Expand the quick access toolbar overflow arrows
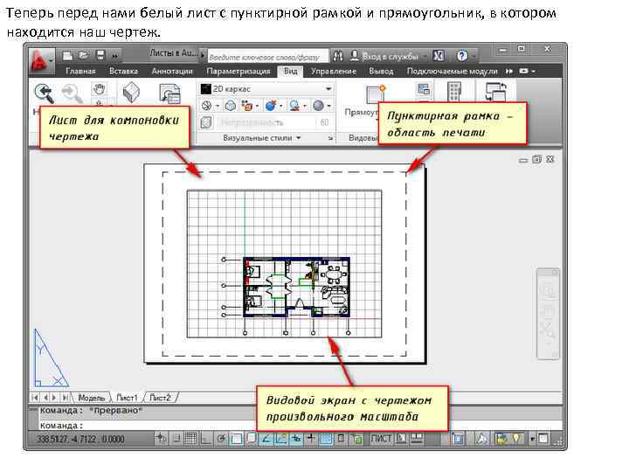The height and width of the screenshot is (472, 629). coord(115,56)
